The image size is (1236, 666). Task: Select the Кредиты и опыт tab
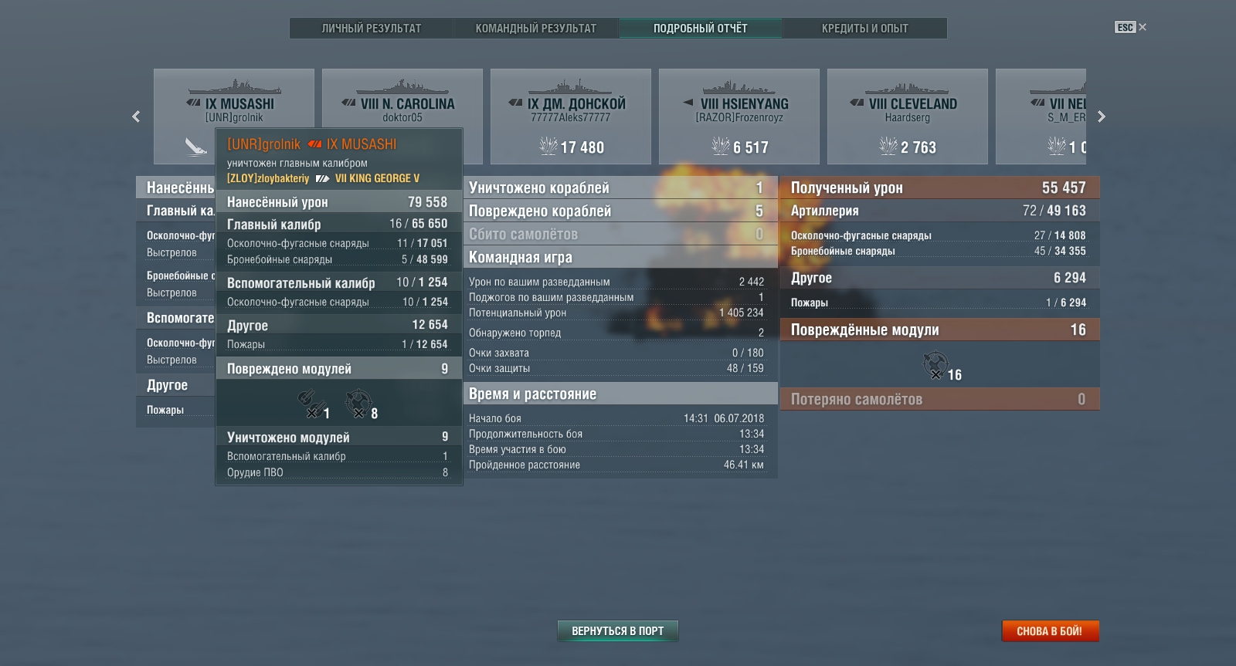(x=864, y=29)
